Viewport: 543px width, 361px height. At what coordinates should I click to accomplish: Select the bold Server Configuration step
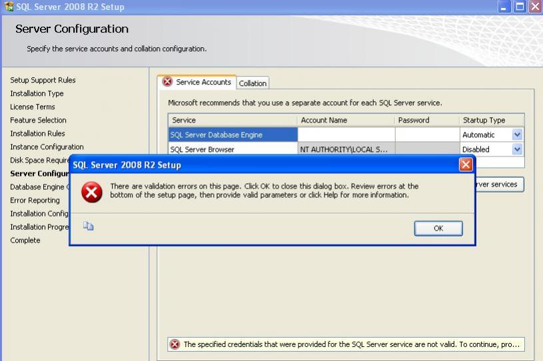[x=39, y=173]
